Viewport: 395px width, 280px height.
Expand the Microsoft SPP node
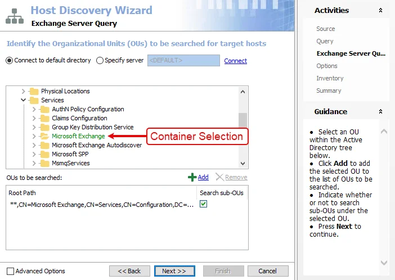(34, 154)
